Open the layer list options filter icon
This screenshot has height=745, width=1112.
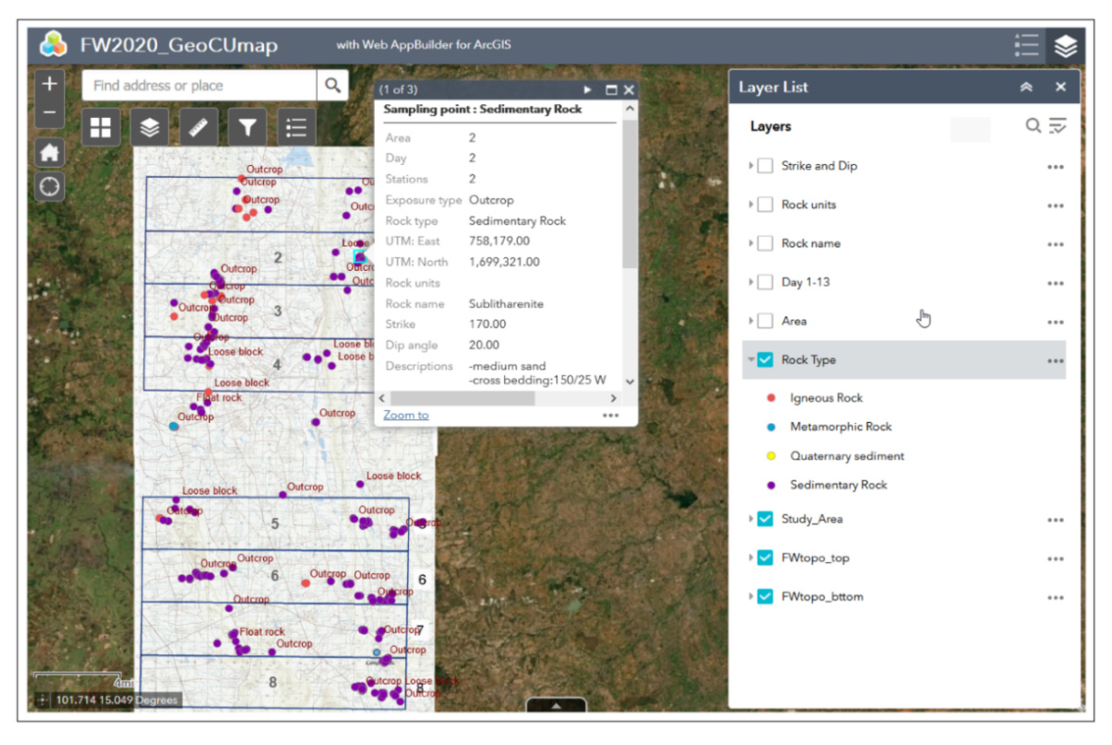click(1057, 125)
